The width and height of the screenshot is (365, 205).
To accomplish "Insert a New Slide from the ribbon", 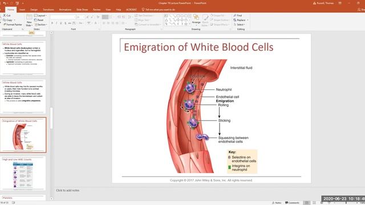I will (x=29, y=20).
